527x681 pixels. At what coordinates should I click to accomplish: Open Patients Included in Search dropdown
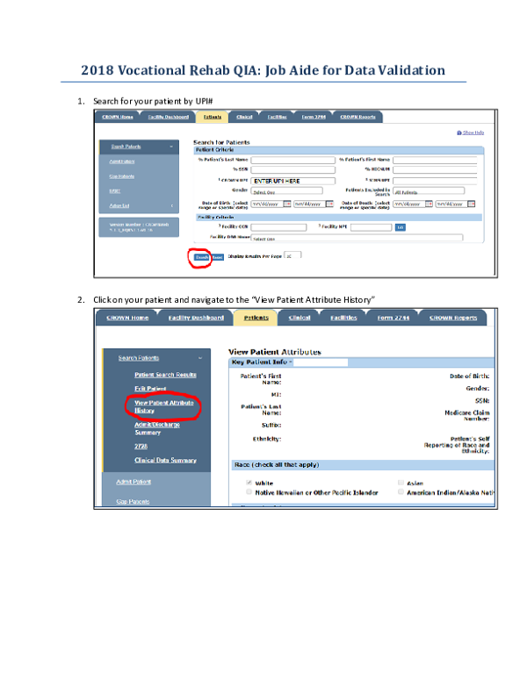pyautogui.click(x=429, y=191)
